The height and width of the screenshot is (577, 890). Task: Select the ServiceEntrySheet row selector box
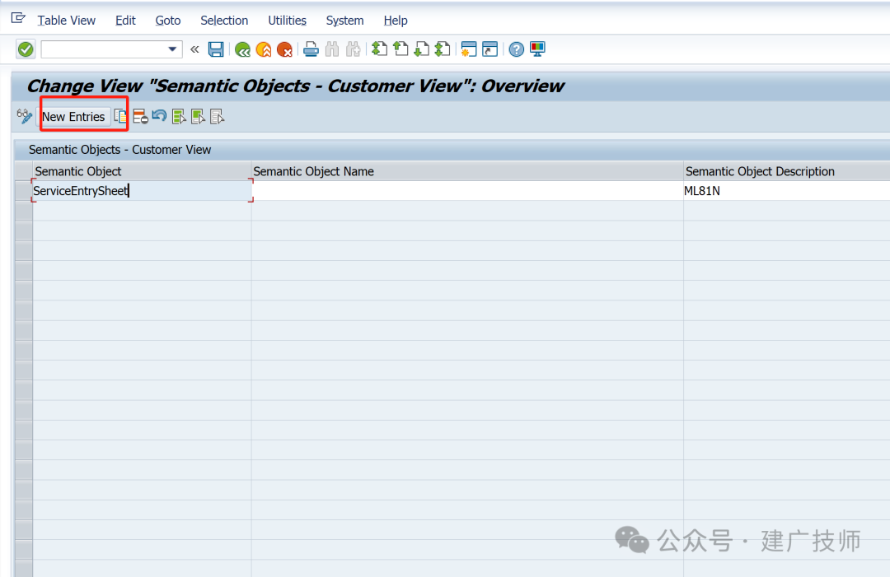(x=23, y=190)
